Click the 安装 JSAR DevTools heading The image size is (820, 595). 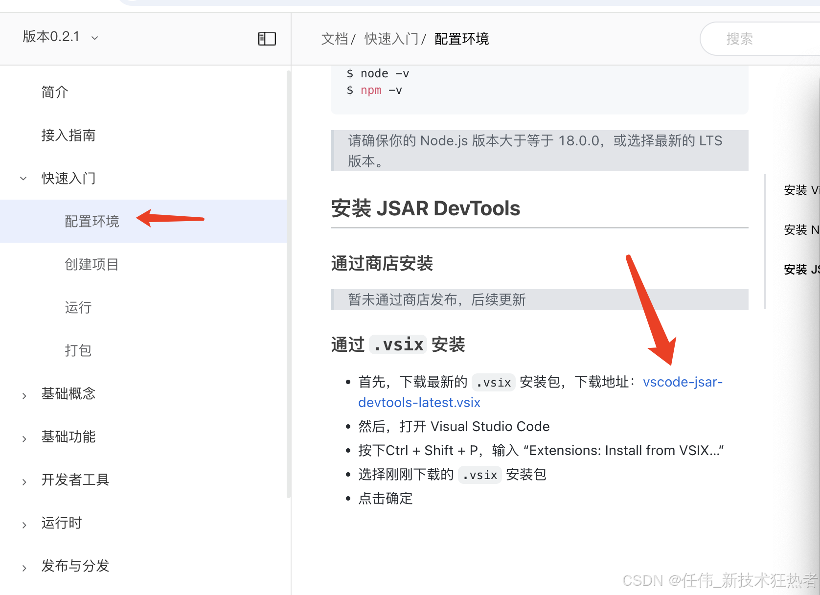(x=426, y=208)
